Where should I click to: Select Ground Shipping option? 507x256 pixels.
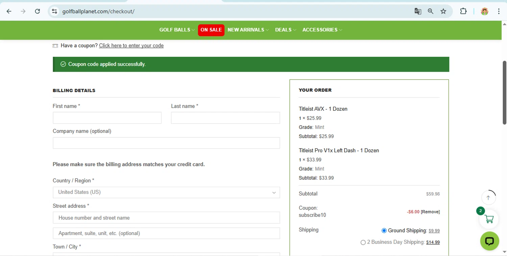pyautogui.click(x=384, y=231)
